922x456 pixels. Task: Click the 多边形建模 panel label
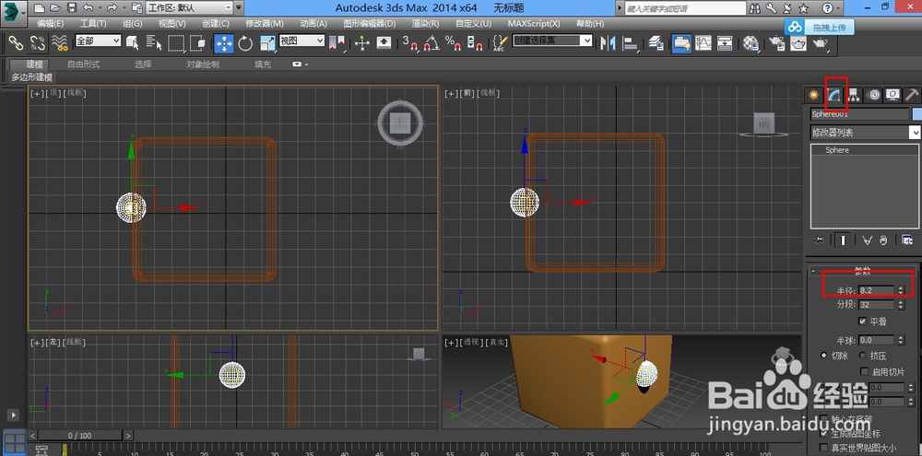[31, 77]
